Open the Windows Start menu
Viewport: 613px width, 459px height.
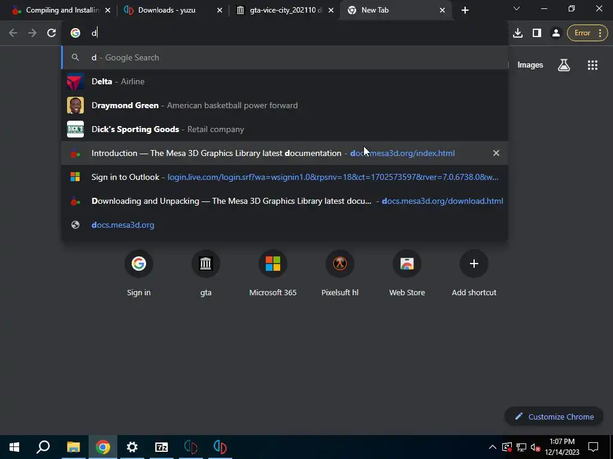[x=14, y=447]
